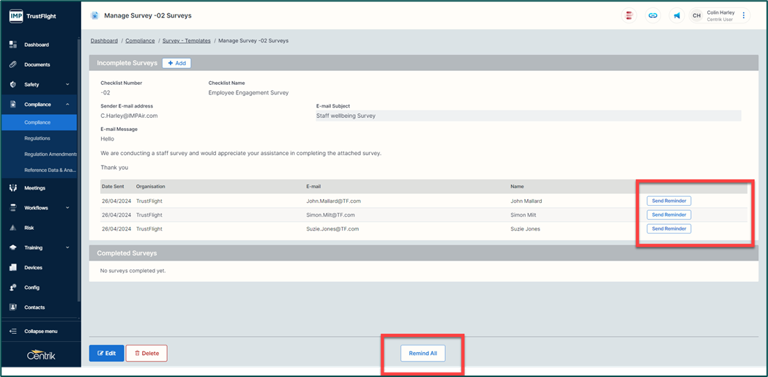The width and height of the screenshot is (768, 377).
Task: Open Regulations in the sidebar
Action: (x=37, y=138)
